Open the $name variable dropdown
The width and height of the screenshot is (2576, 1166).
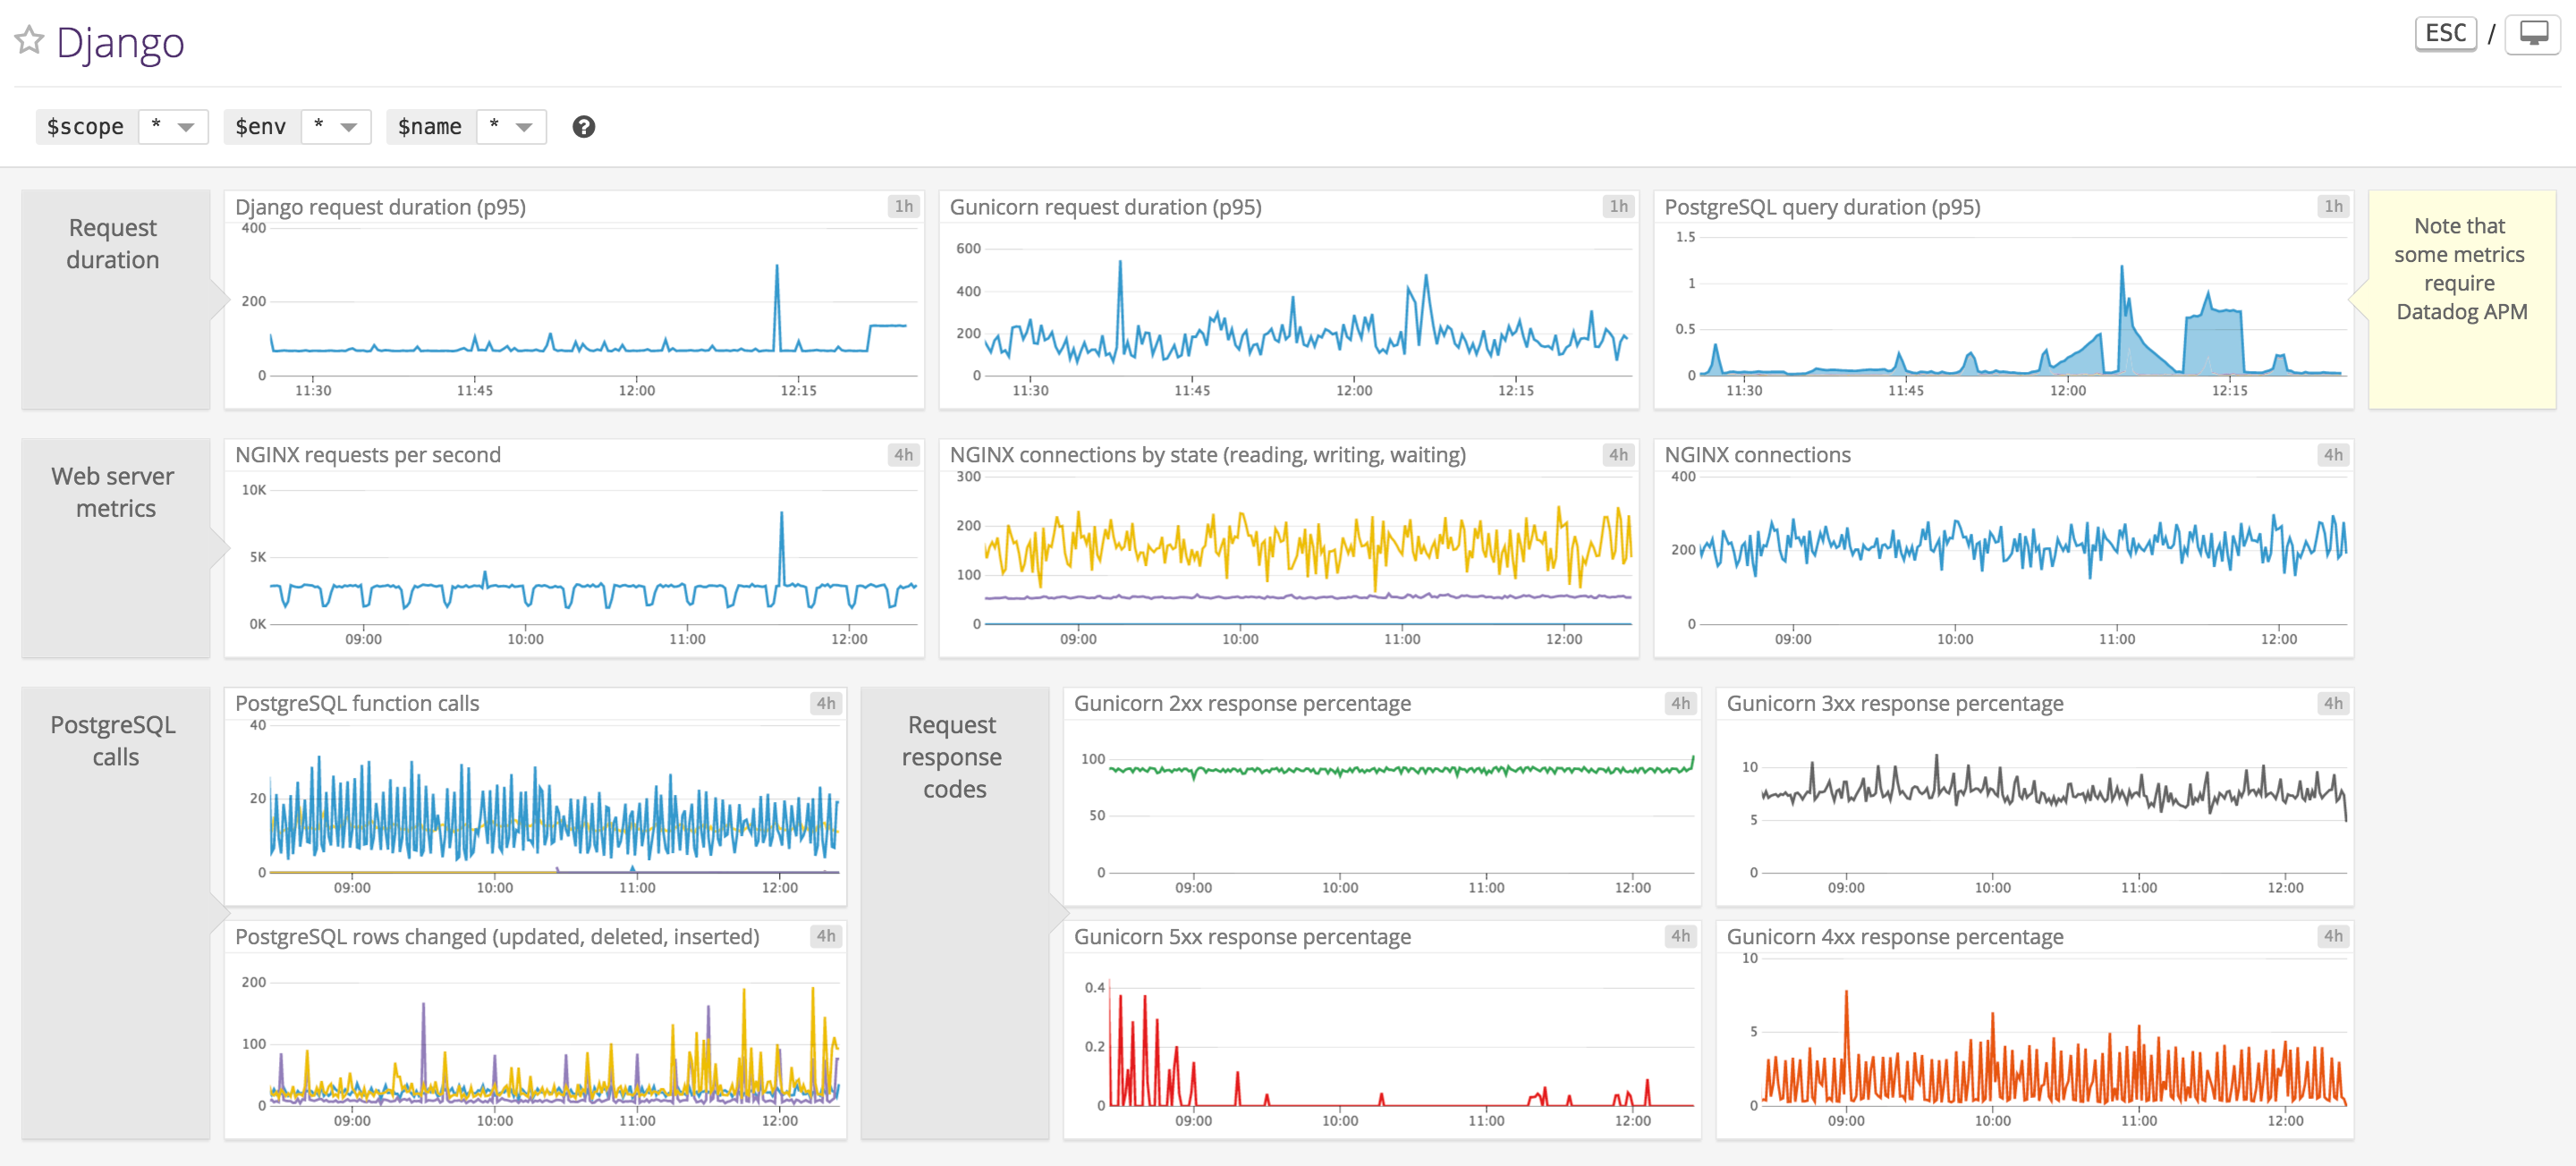click(511, 126)
